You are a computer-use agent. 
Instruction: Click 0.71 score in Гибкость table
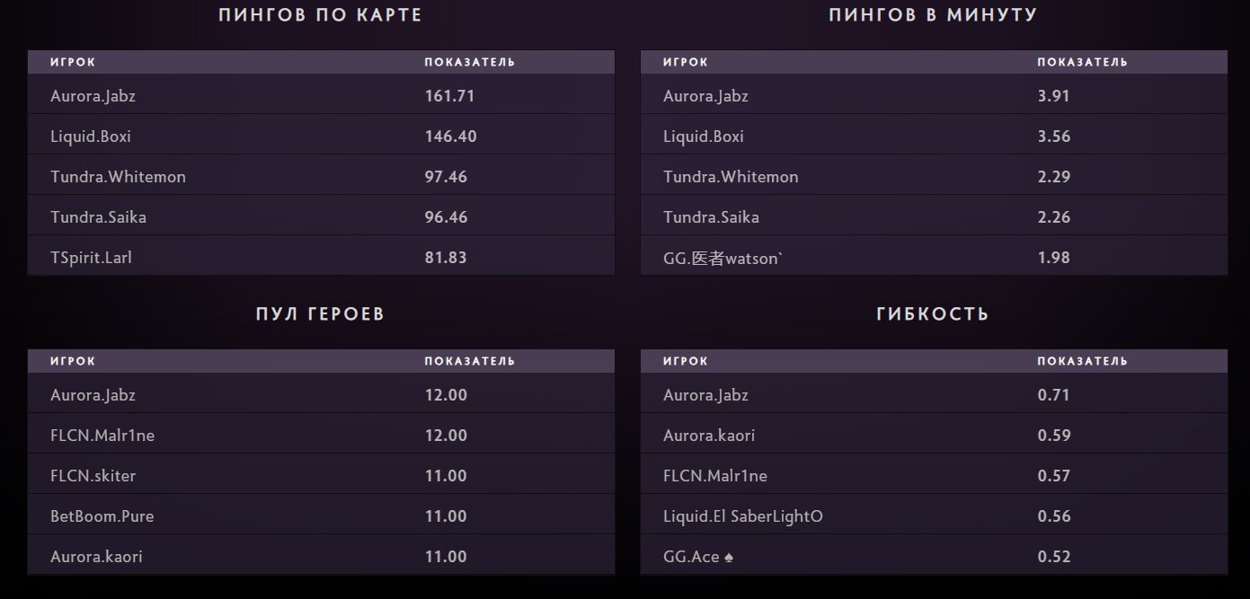pyautogui.click(x=1053, y=395)
